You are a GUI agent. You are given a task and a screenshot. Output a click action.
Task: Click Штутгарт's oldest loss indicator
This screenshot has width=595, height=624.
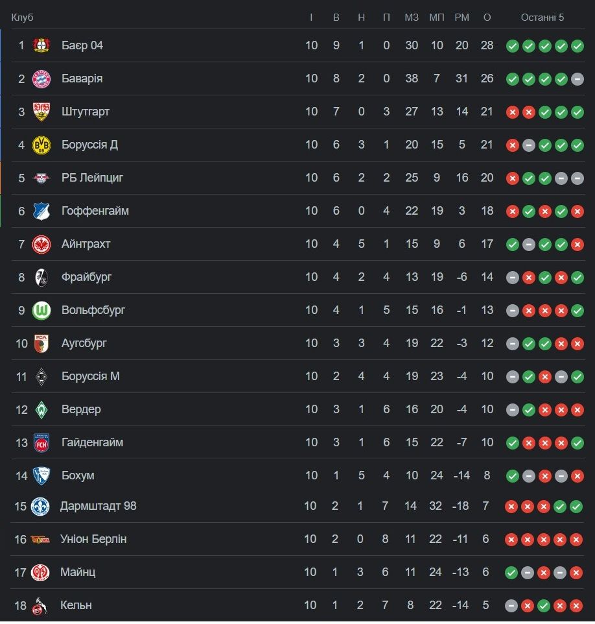point(513,112)
